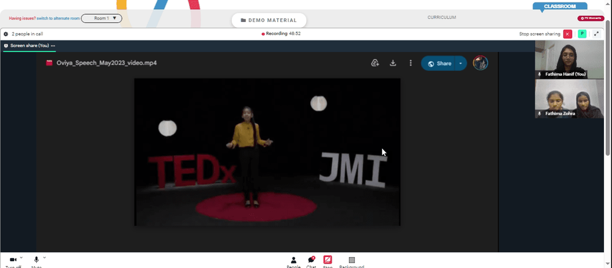The image size is (612, 268).
Task: Select Fathima Hanif (You) video tile
Action: [x=569, y=59]
